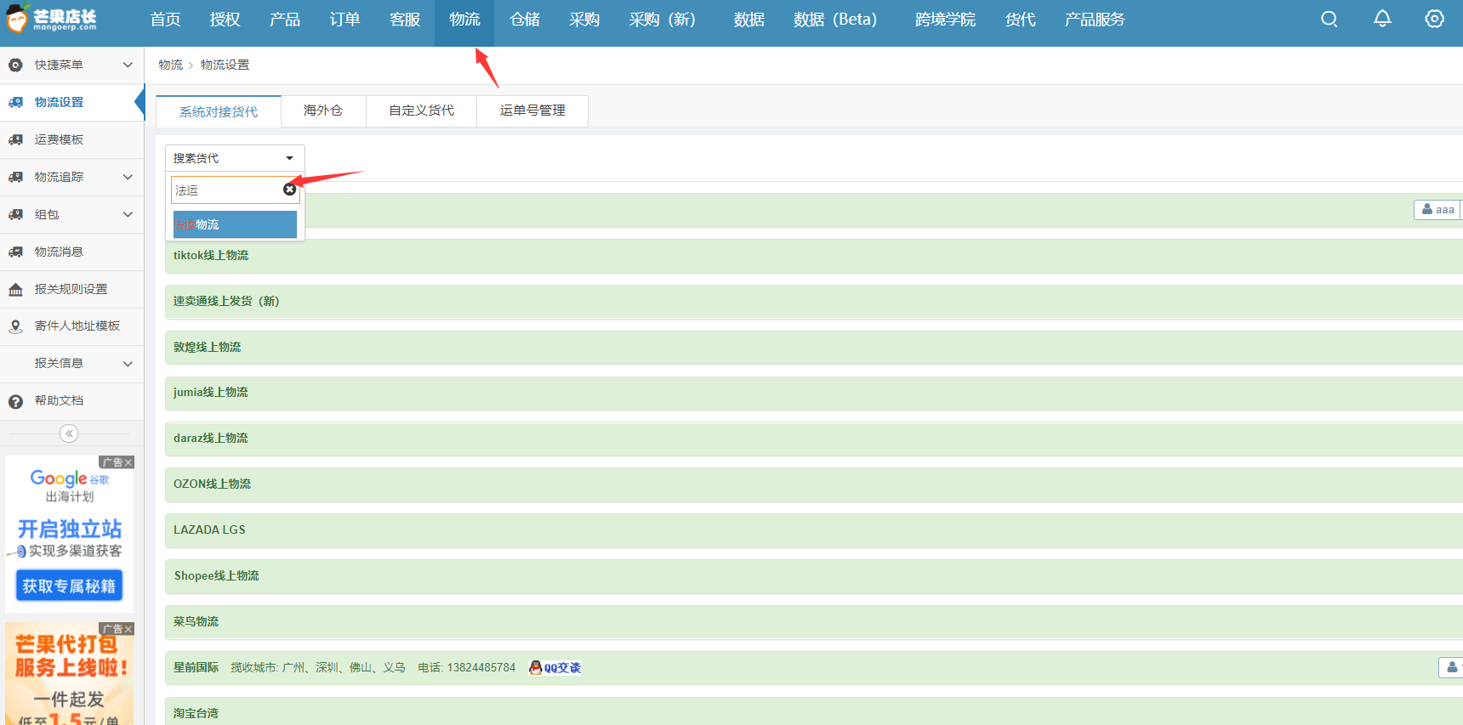The height and width of the screenshot is (725, 1463).
Task: Open the 客服 top menu
Action: (x=405, y=19)
